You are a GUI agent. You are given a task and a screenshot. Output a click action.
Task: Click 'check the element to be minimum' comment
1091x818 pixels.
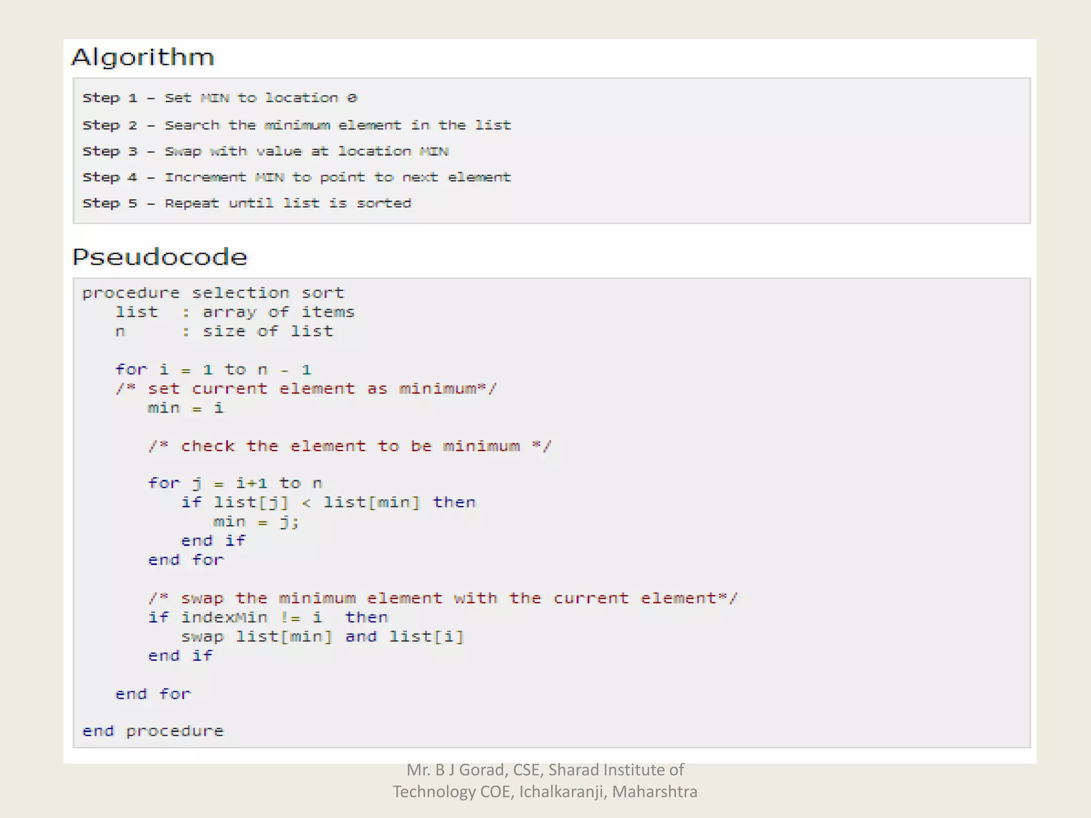click(349, 446)
